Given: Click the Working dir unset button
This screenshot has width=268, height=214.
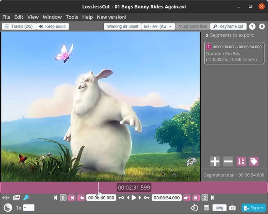Looking at the screenshot, I should pos(122,26).
